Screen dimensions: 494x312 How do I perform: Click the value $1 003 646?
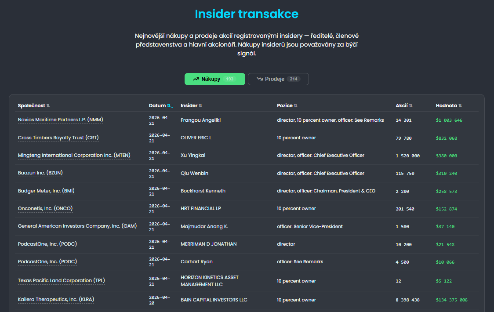449,120
